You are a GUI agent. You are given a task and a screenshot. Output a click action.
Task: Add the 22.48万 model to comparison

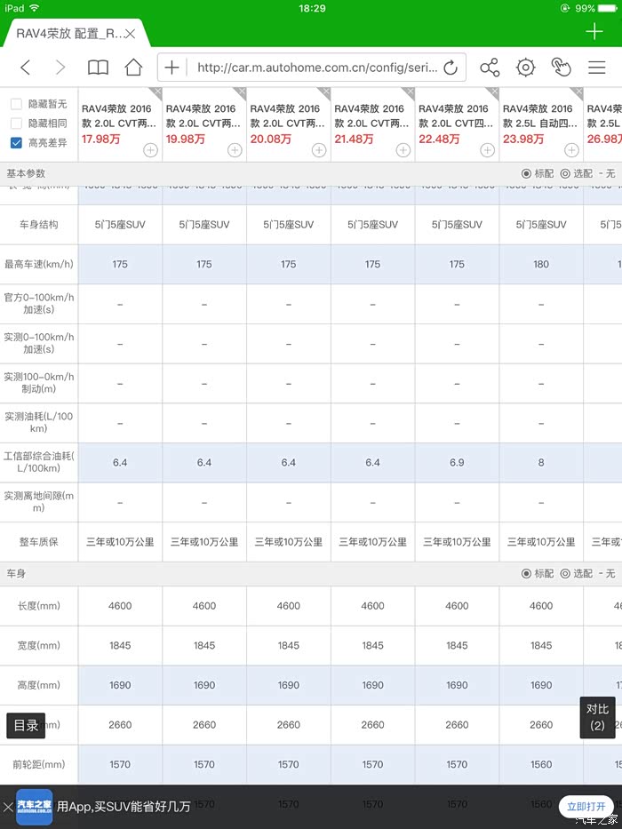pyautogui.click(x=487, y=150)
